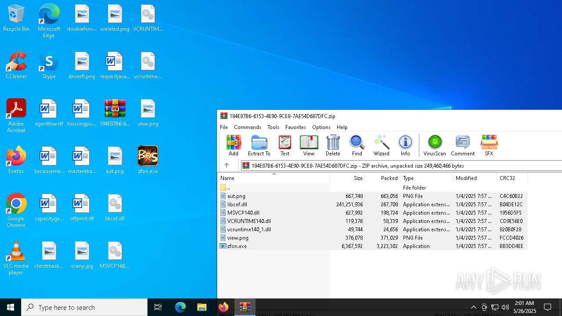
Task: Select VCRUNTIME140.dll in the archive list
Action: coord(372,221)
